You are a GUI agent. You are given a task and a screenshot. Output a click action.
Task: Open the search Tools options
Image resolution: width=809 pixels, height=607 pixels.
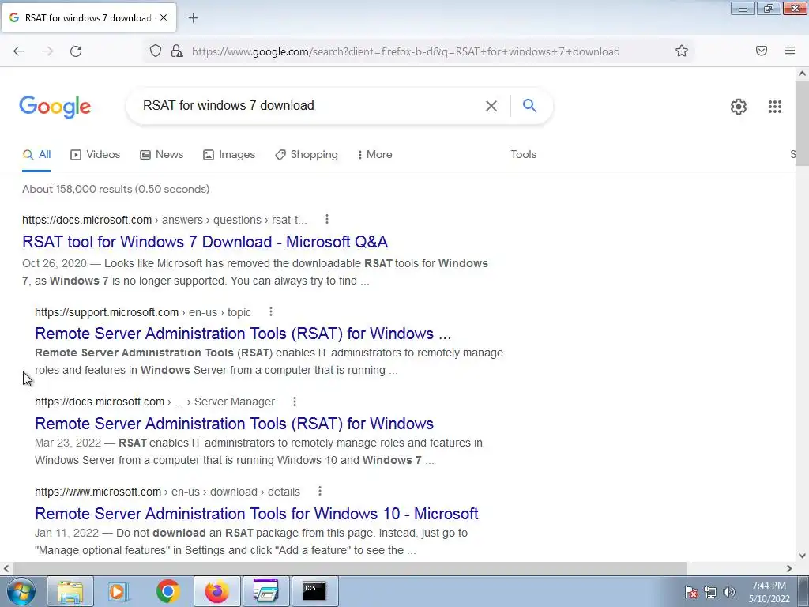click(523, 154)
